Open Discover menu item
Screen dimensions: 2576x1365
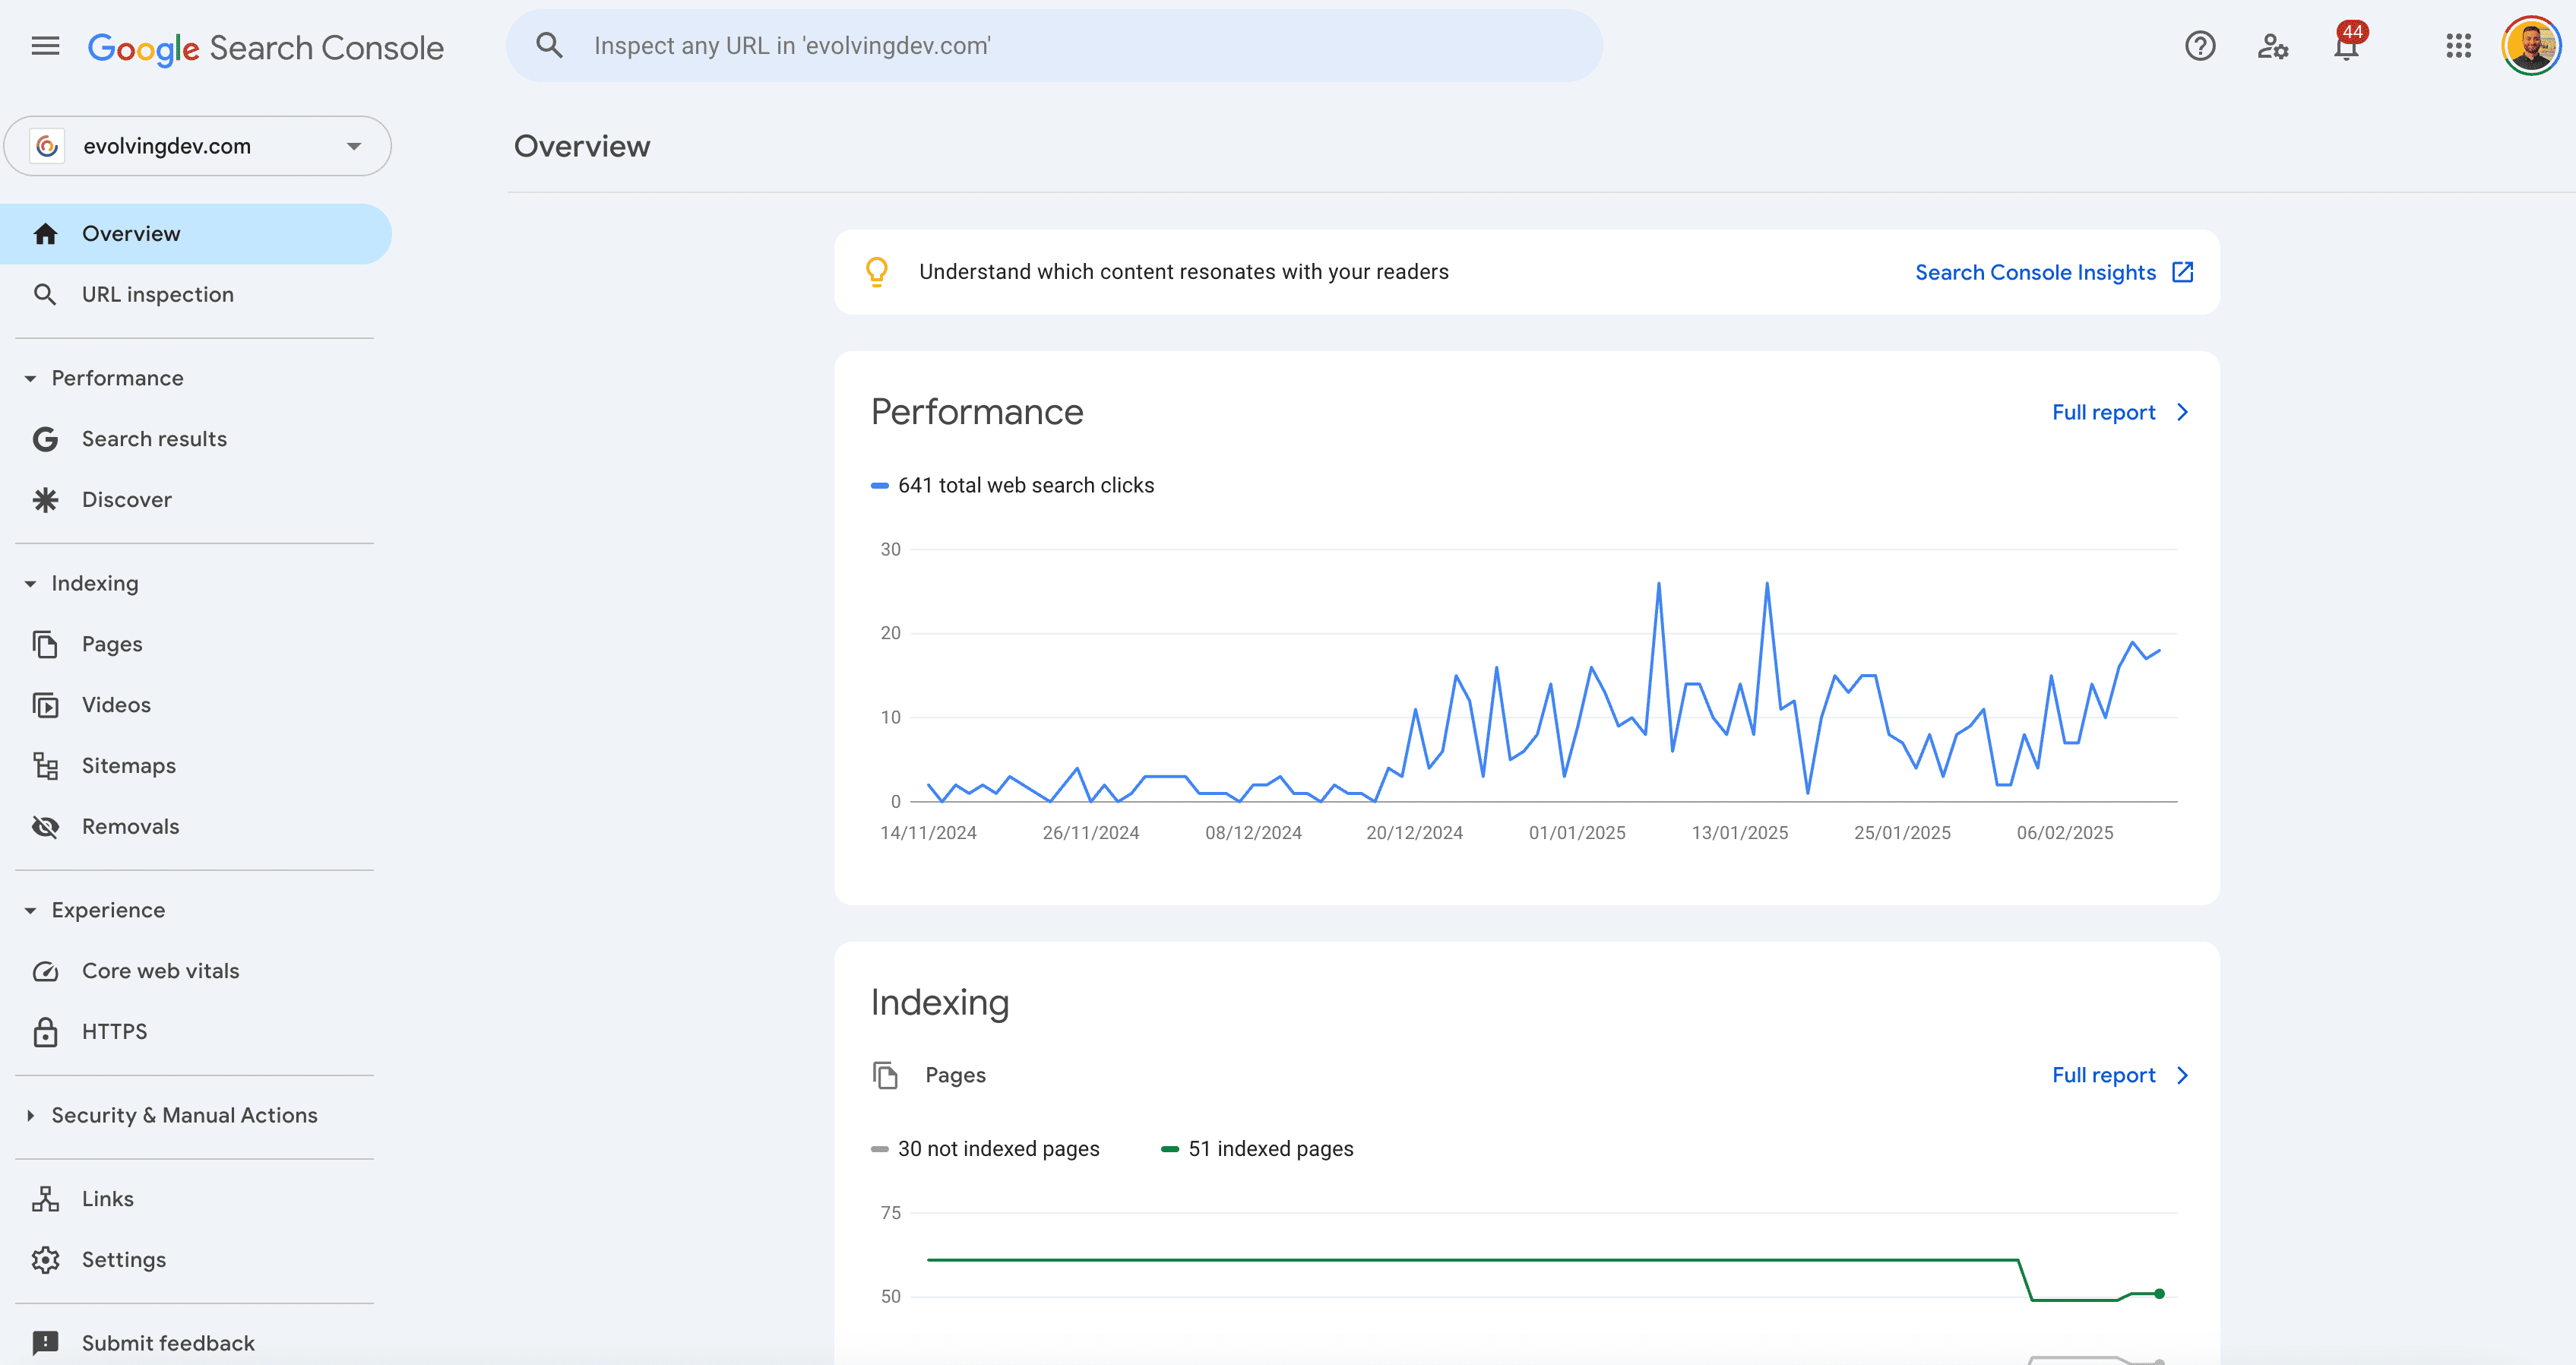[196, 499]
